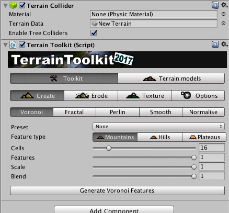Click the Add Component button
The image size is (229, 213).
[114, 210]
